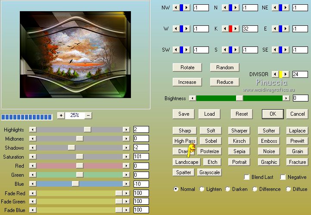The image size is (311, 215).
Task: Select the Diffuse blend mode
Action: tap(289, 189)
